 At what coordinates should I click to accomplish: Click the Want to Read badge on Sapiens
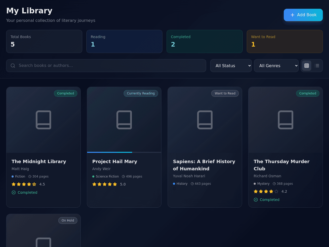tap(225, 93)
